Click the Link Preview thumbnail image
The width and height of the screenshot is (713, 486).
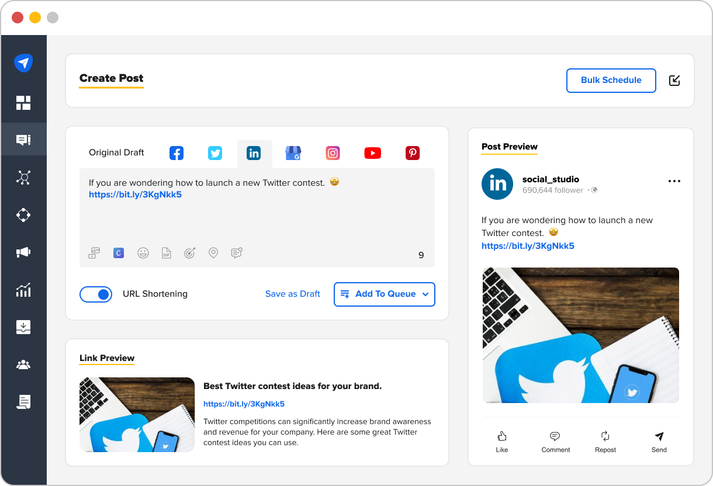tap(137, 415)
